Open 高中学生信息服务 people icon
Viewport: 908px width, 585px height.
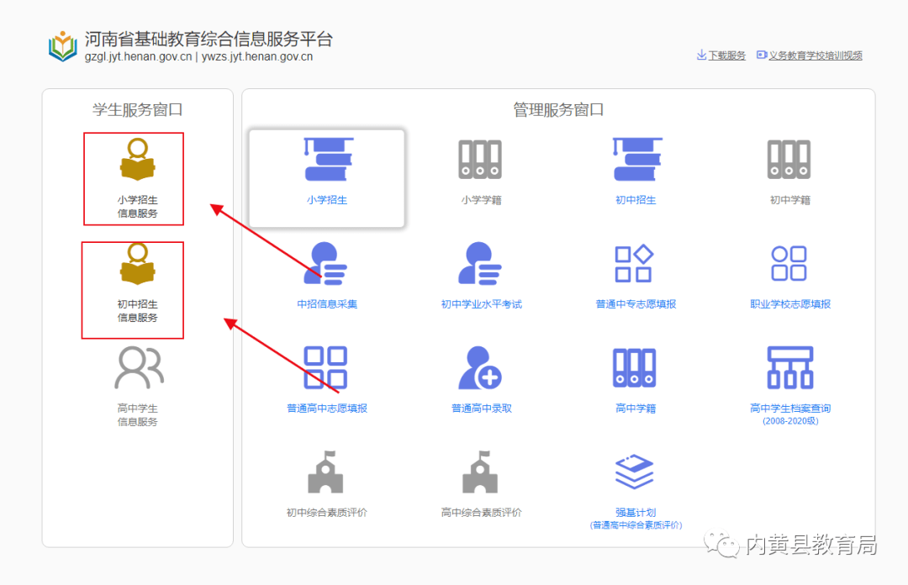(x=139, y=367)
